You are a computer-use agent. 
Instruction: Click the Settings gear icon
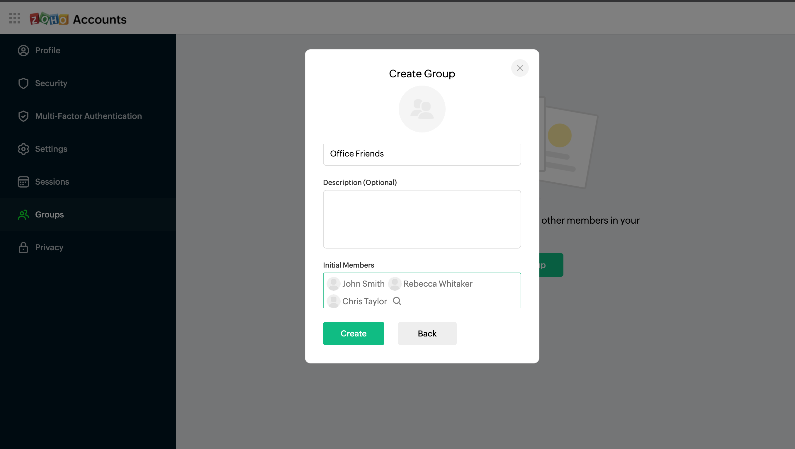[x=23, y=149]
